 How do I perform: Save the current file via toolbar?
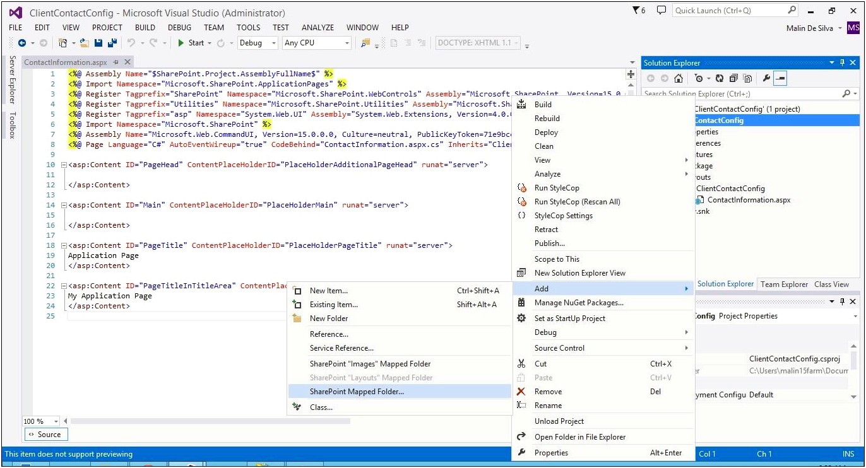[x=98, y=43]
